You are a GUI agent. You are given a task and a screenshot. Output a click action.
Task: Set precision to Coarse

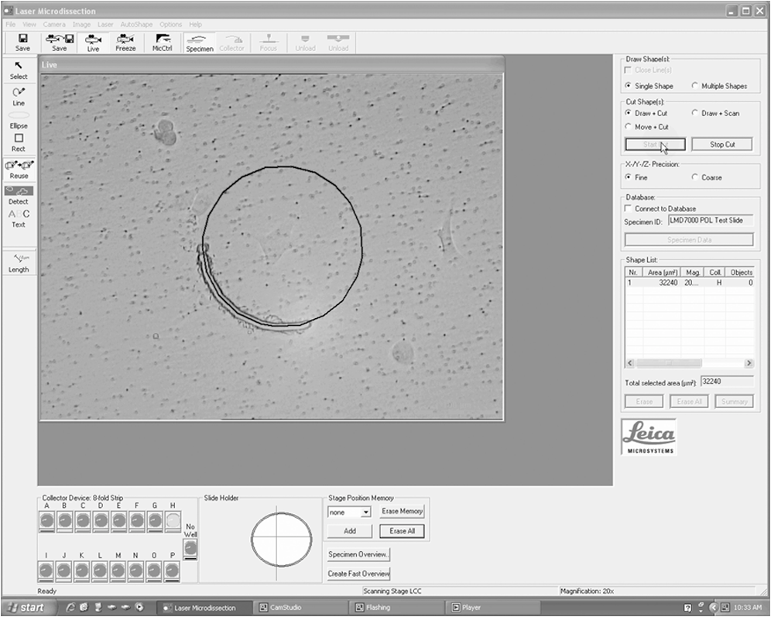point(695,177)
